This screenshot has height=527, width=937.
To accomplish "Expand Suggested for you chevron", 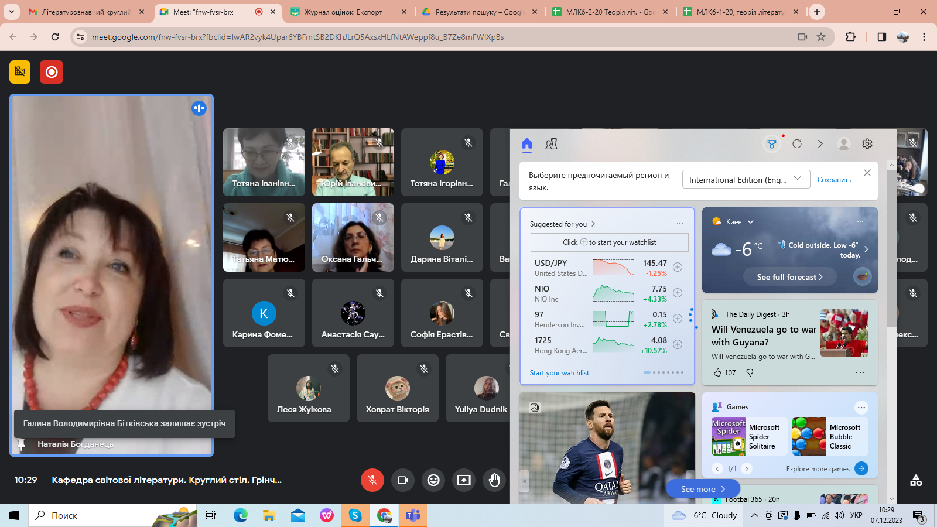I will [593, 224].
